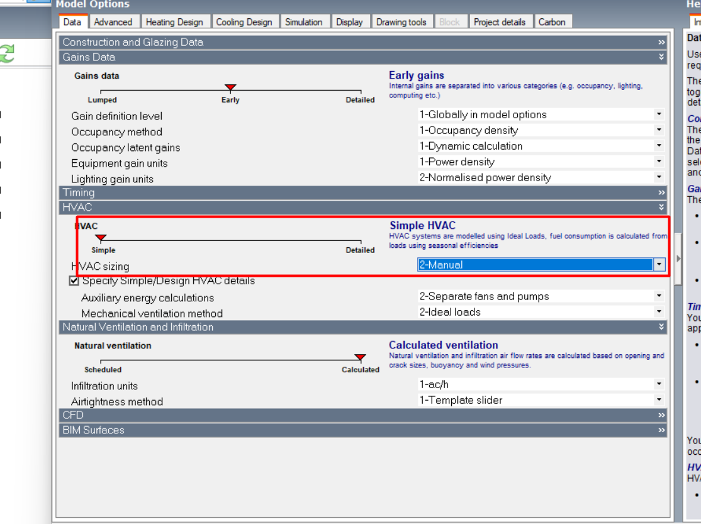Viewport: 701px width, 524px height.
Task: Switch to the Data tab
Action: pos(72,22)
